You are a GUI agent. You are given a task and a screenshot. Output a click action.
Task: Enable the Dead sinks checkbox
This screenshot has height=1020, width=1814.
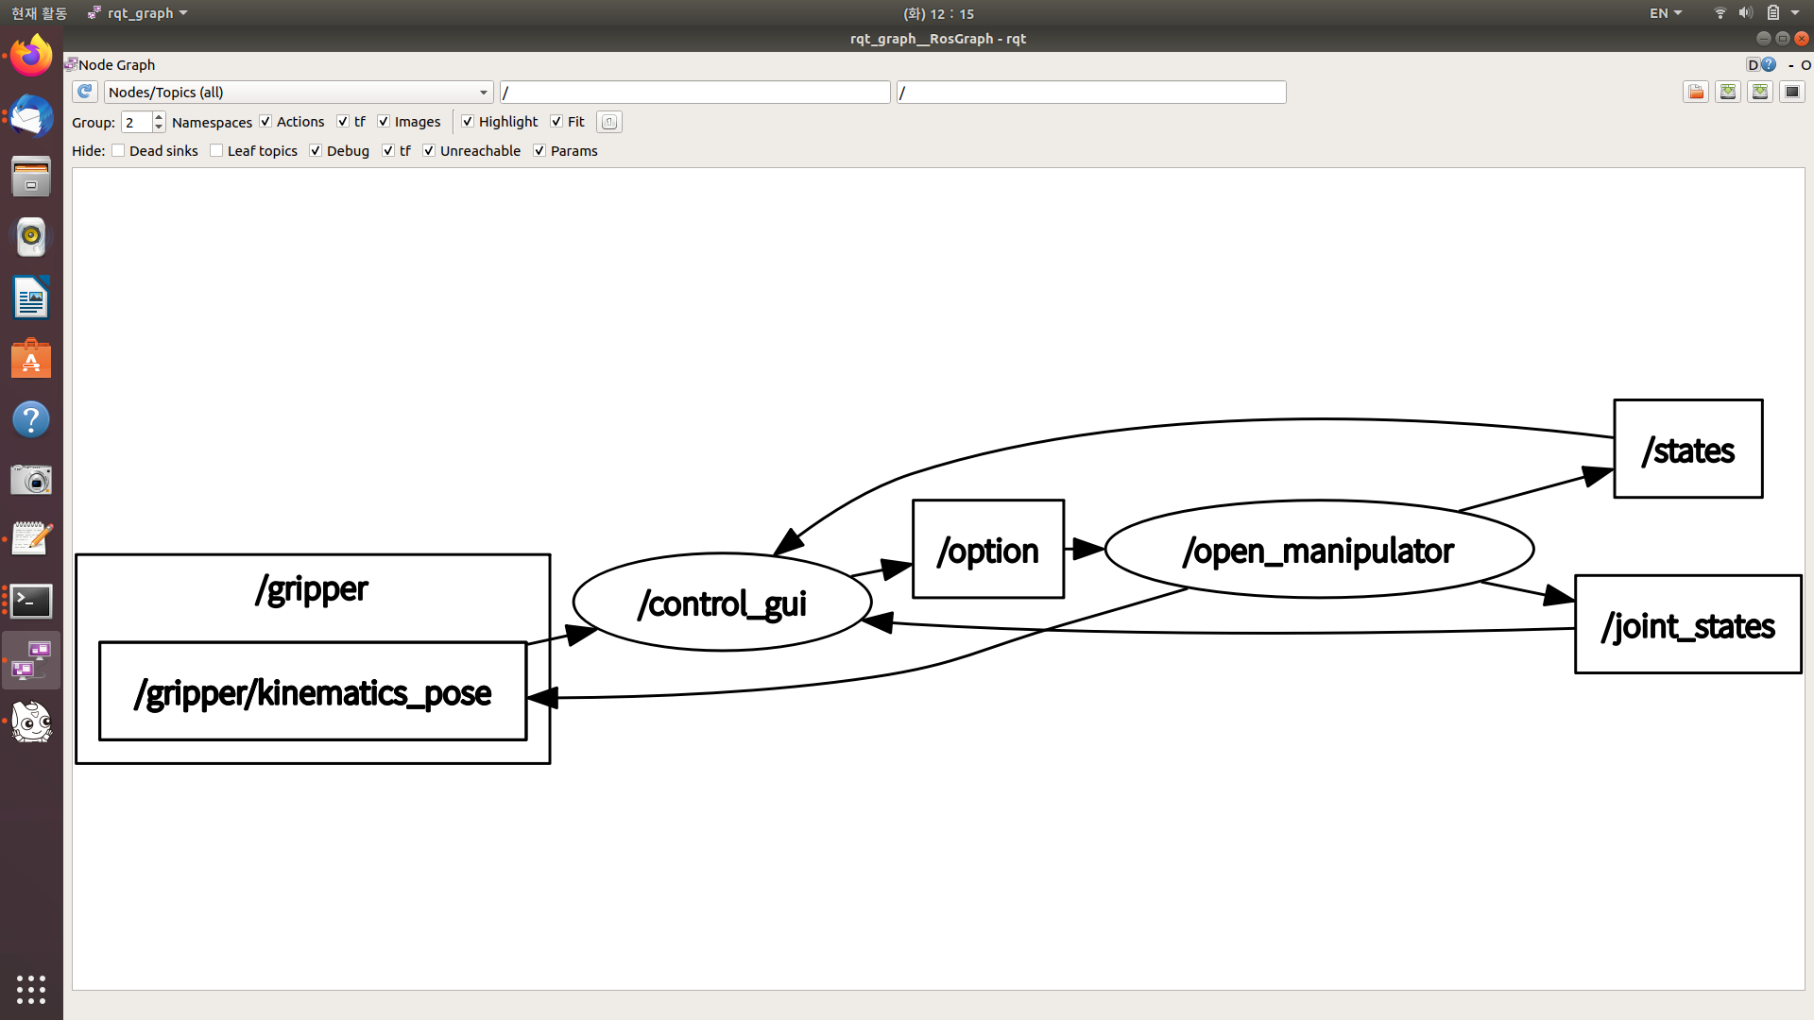[x=118, y=151]
